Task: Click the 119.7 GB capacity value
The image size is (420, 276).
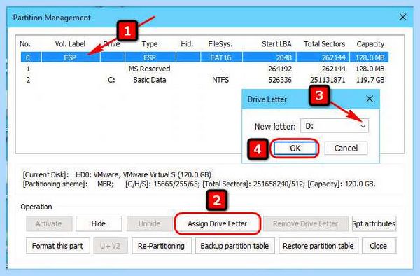Action: pos(370,80)
